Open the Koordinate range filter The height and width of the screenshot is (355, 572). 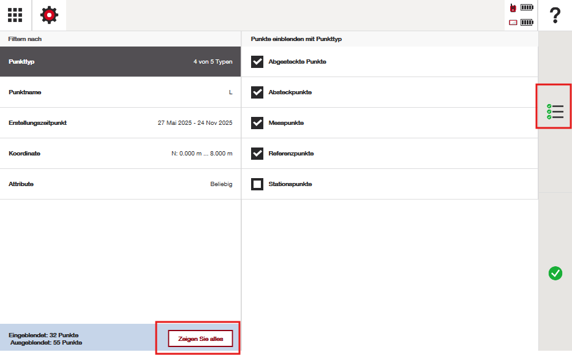[x=121, y=154]
